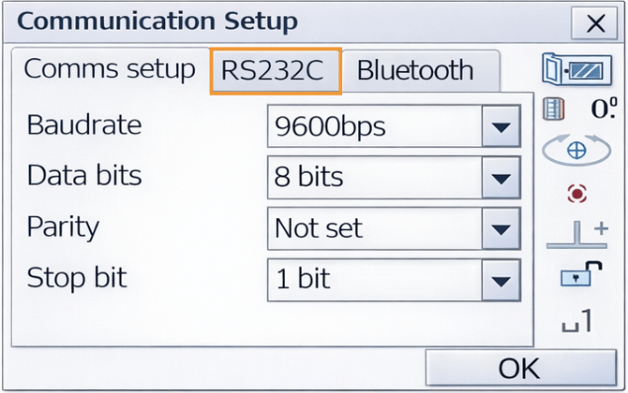Open the Data bits dropdown arrow

click(501, 177)
